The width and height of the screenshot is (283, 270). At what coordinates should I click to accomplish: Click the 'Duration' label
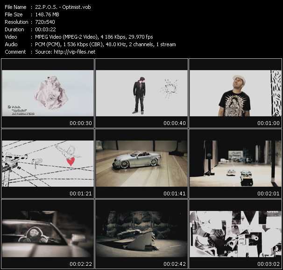click(14, 29)
